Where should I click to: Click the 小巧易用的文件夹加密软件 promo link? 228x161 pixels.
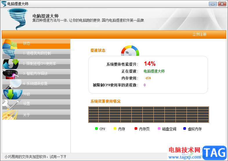[x=35, y=157]
